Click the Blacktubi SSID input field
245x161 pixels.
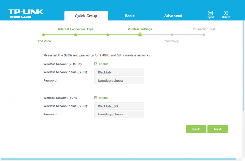coord(119,72)
